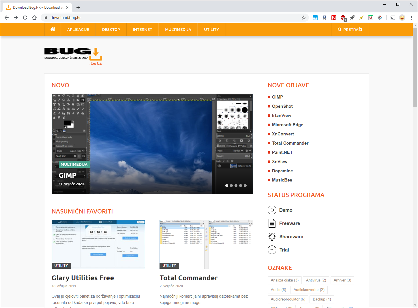View site info via padlock icon
The image size is (418, 308).
46,18
